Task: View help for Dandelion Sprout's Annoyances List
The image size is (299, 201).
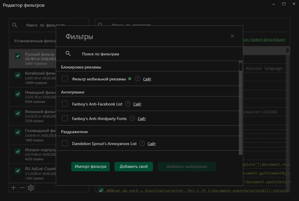Action: (x=142, y=143)
